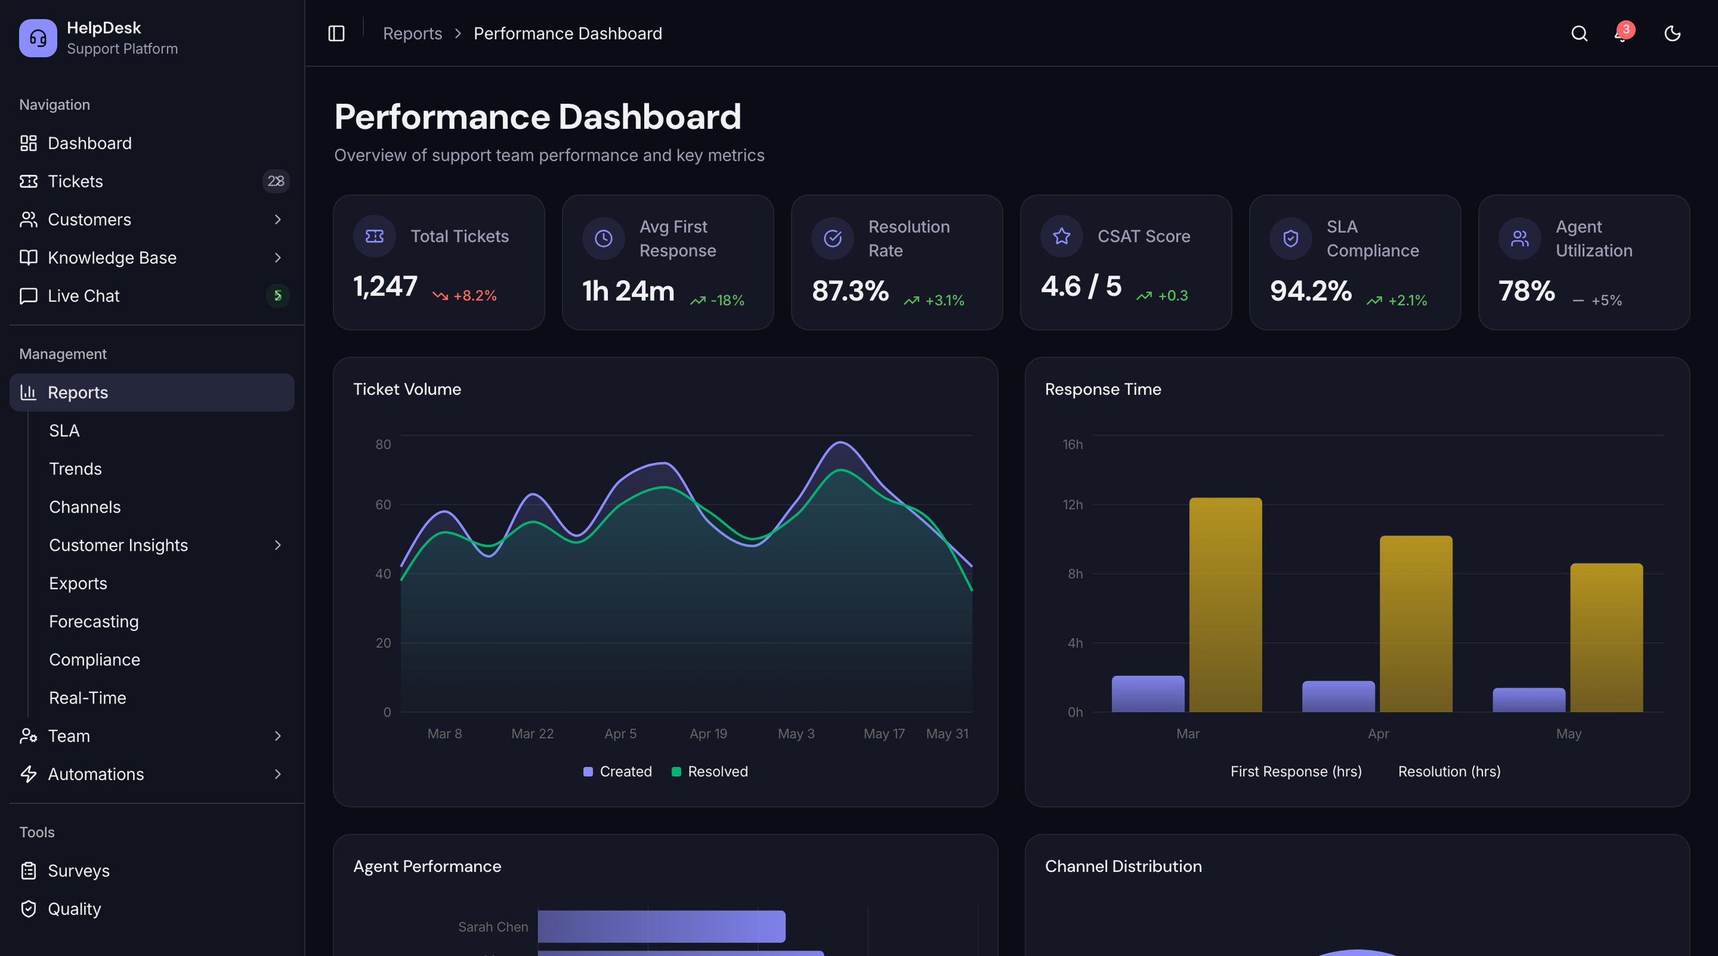The height and width of the screenshot is (956, 1718).
Task: Open Live Chat from the navigation
Action: [x=152, y=296]
